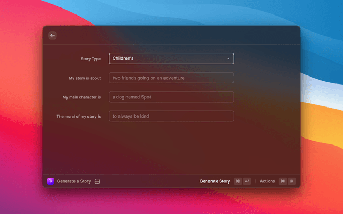Click the Generate a Story title text
Screen dimensions: 343x214
pyautogui.click(x=74, y=181)
